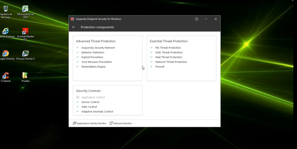297x149 pixels.
Task: Click the checkmark beside Mail Threat Protection
Action: pyautogui.click(x=151, y=57)
